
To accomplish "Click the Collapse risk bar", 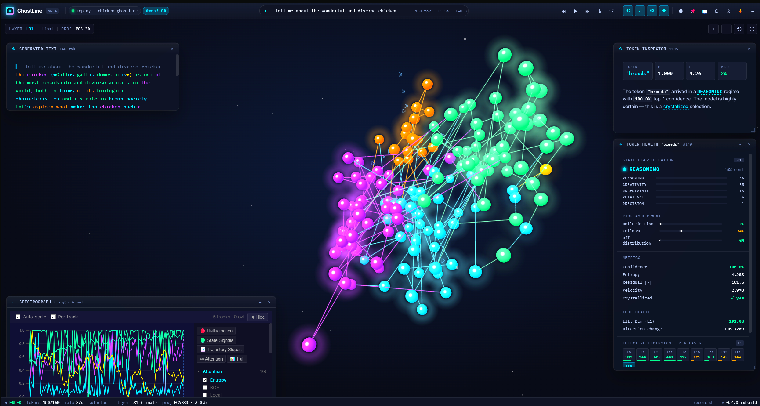I will tap(690, 231).
